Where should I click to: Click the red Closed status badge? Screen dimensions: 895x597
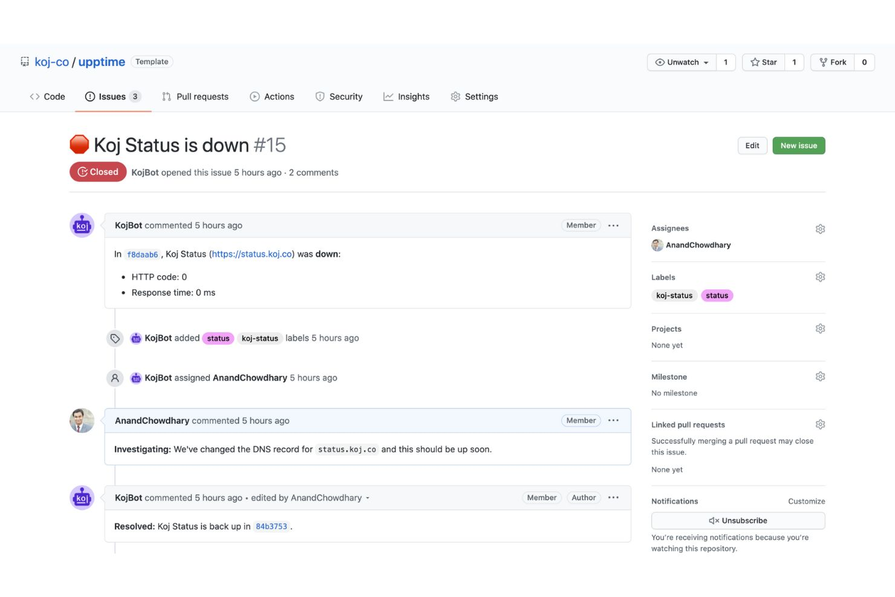click(98, 172)
